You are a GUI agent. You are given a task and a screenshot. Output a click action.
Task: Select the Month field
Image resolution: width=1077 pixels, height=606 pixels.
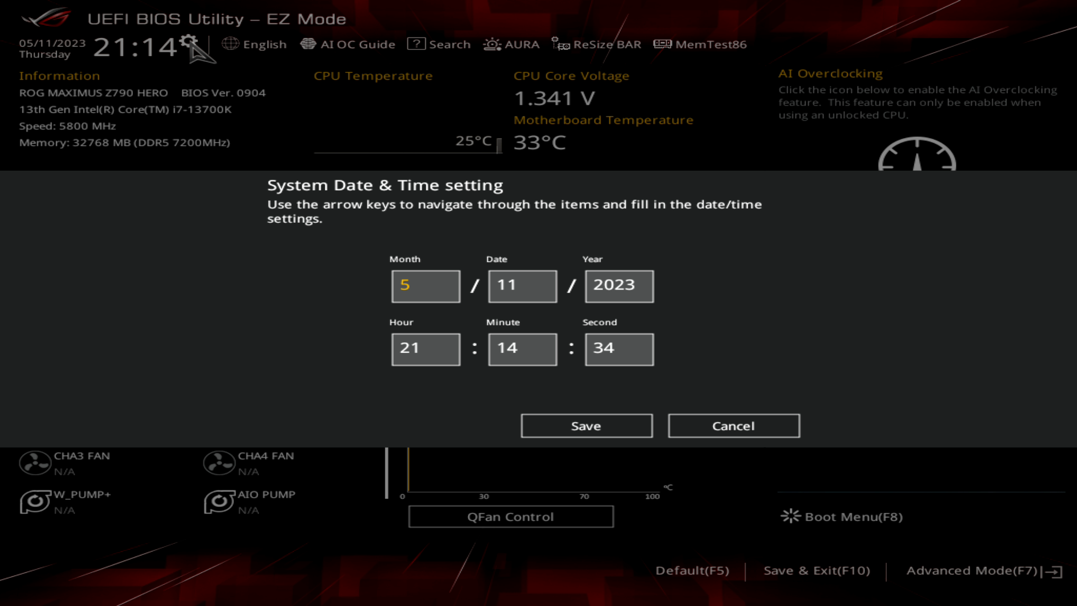[x=426, y=286]
